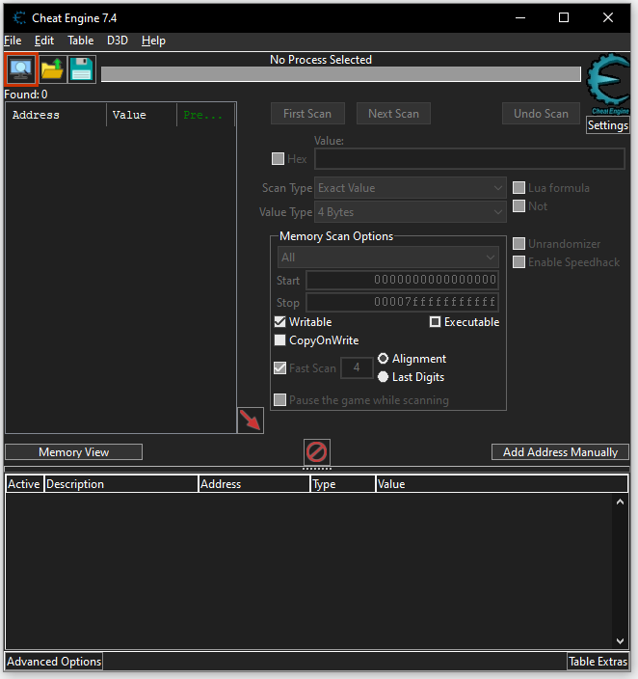
Task: Click the Start address field
Action: pyautogui.click(x=402, y=280)
